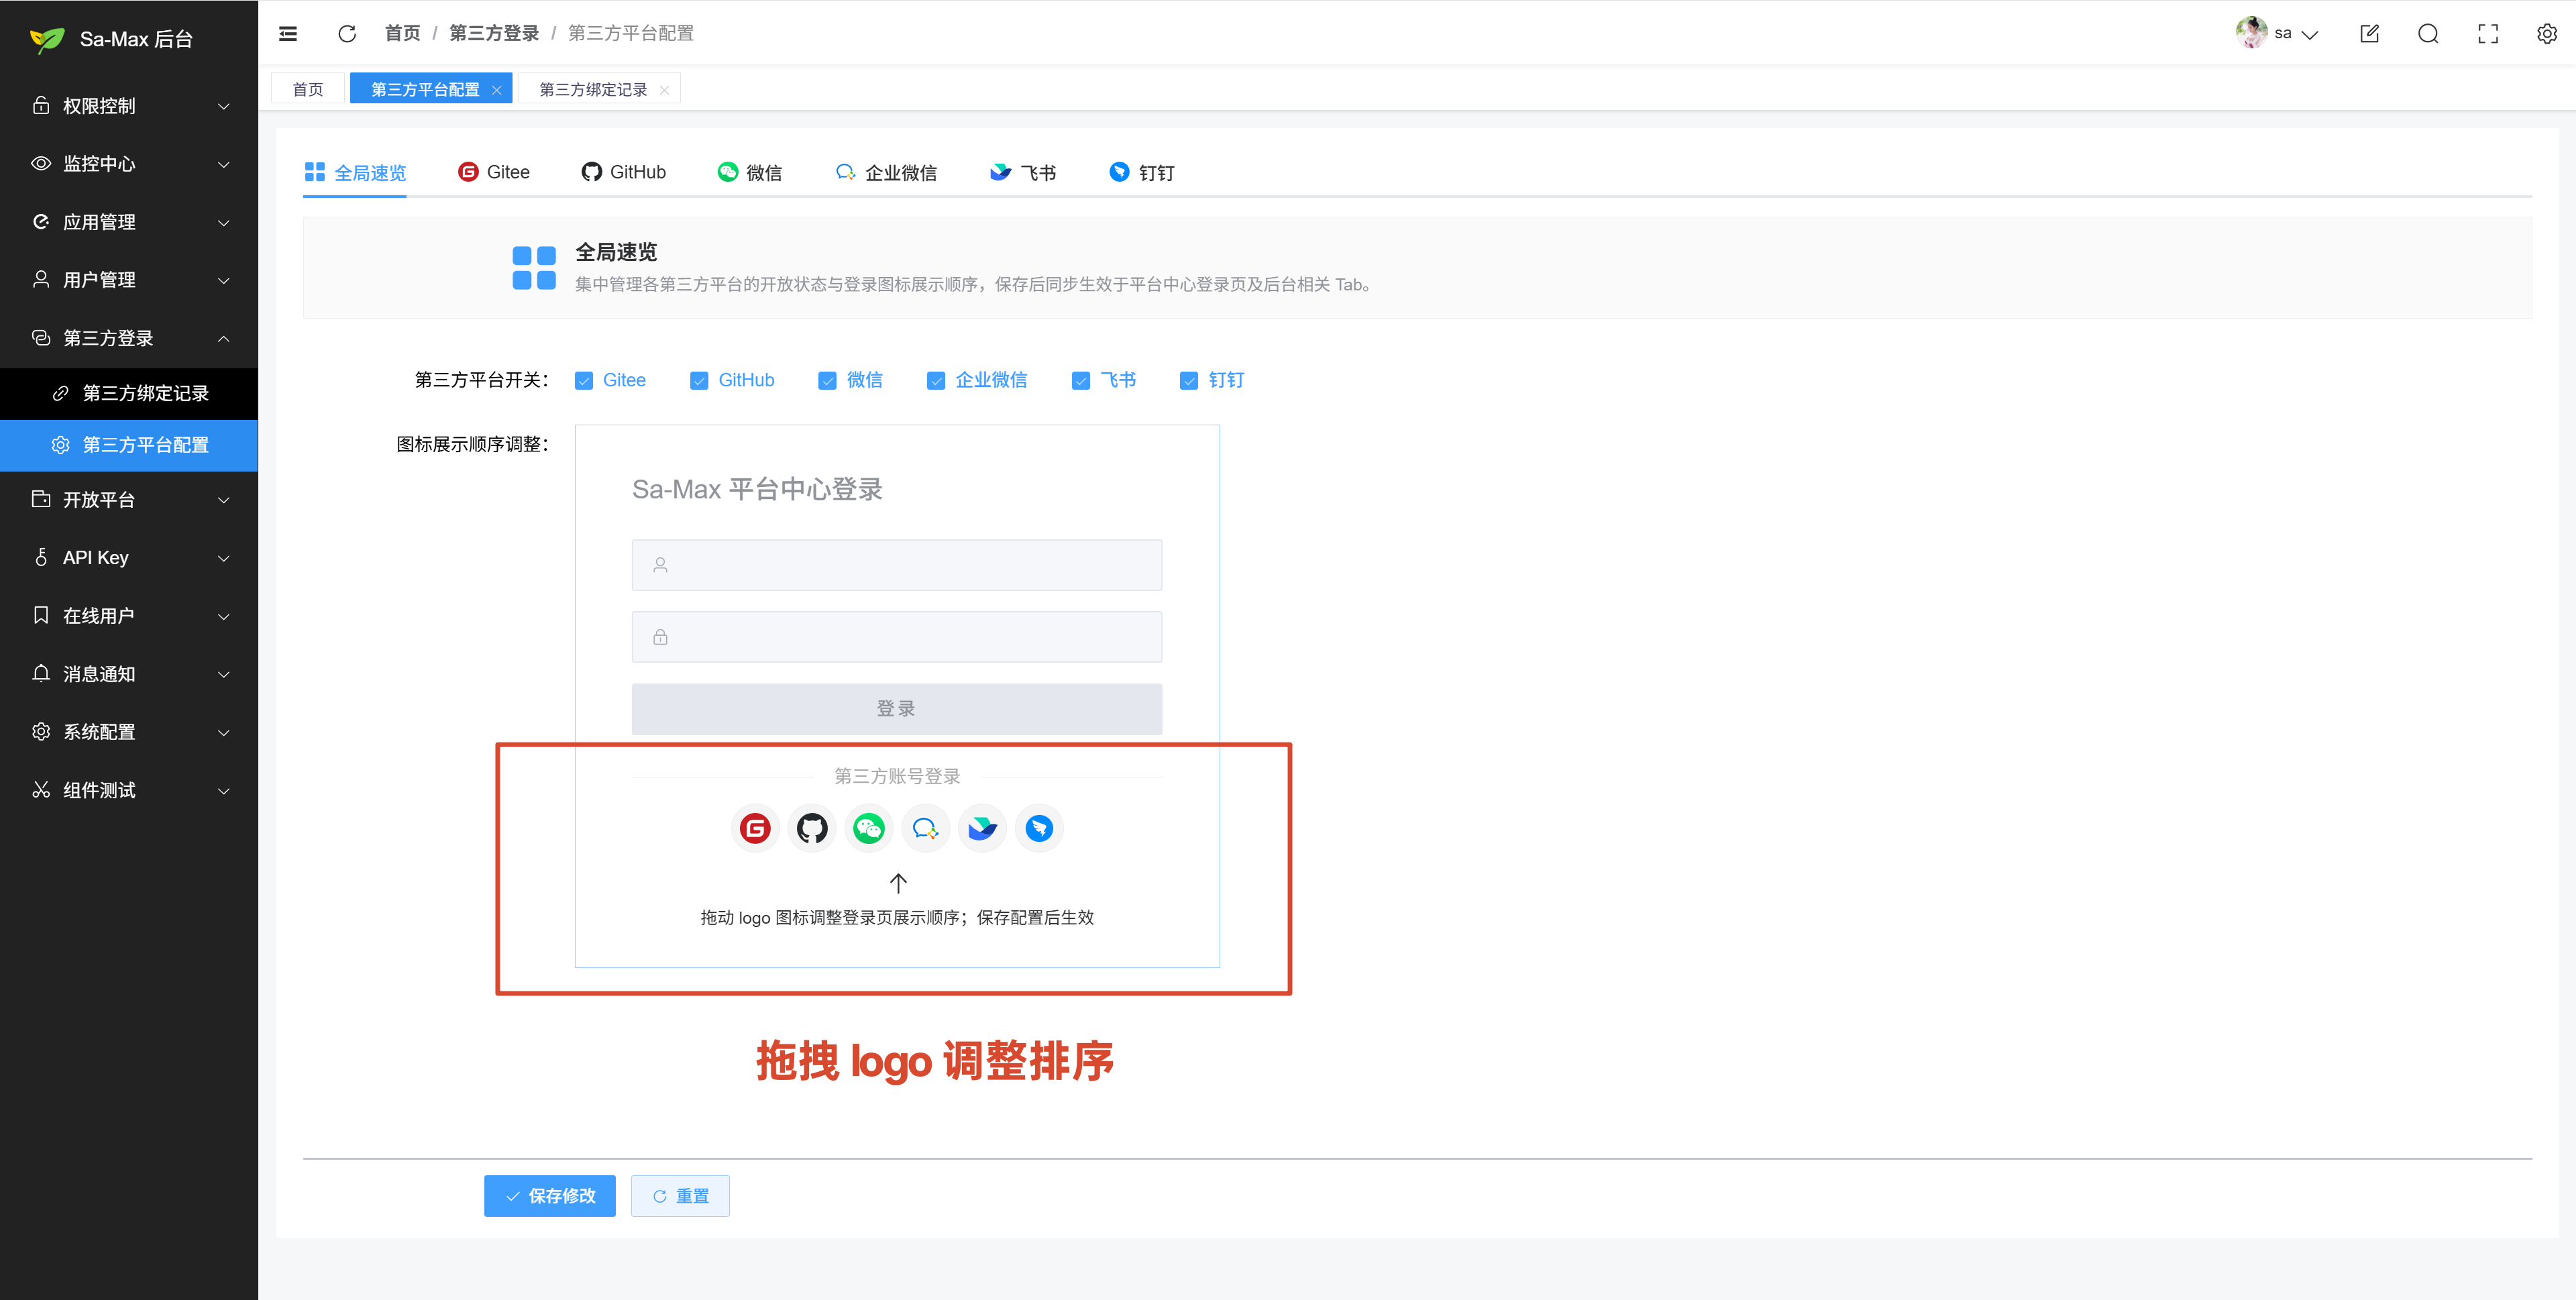Viewport: 2576px width, 1300px height.
Task: Uncheck the GitHub platform switch
Action: pyautogui.click(x=699, y=381)
